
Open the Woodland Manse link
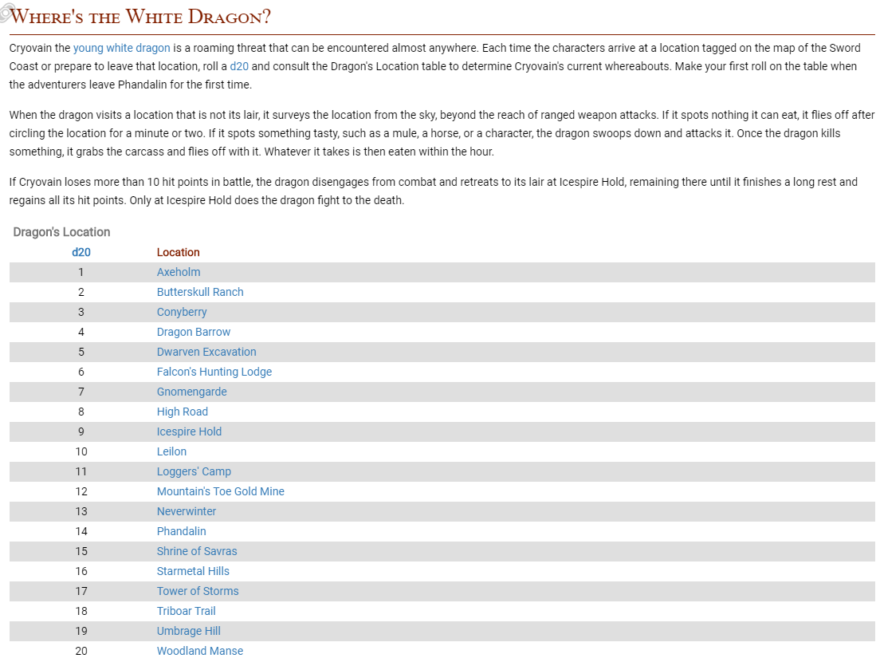[199, 651]
